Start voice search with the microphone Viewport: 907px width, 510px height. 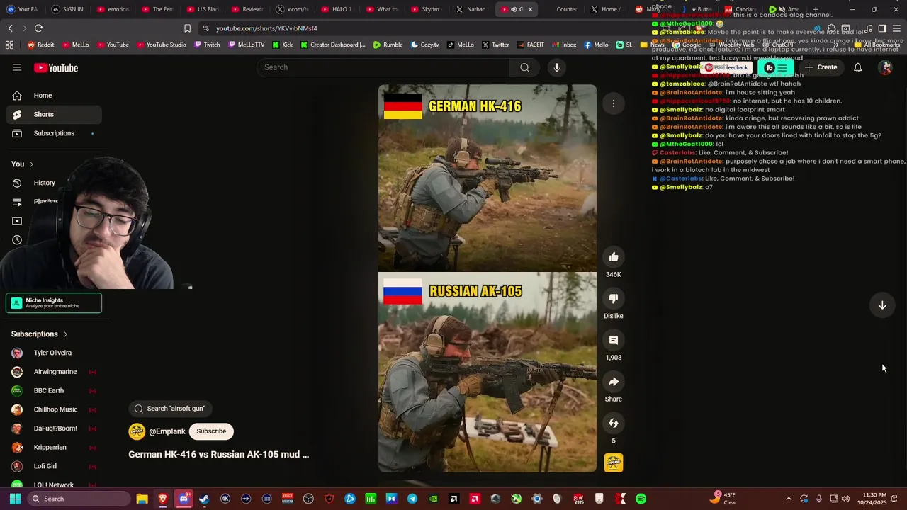557,67
